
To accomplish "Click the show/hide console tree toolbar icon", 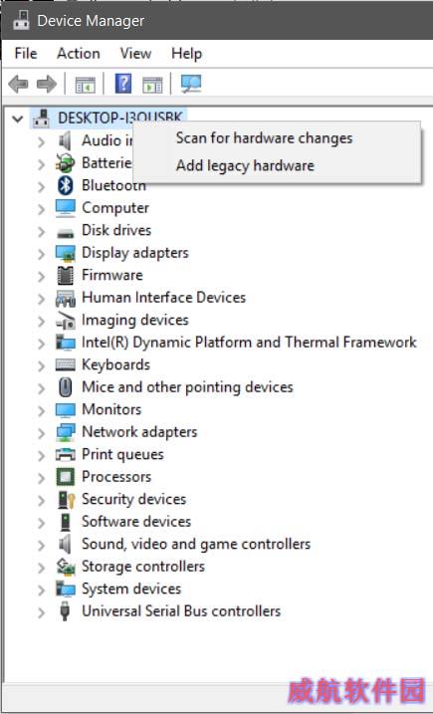I will tap(86, 85).
